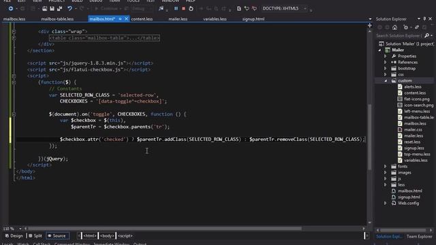
Task: Click the Undo toolbar icon
Action: (x=69, y=9)
